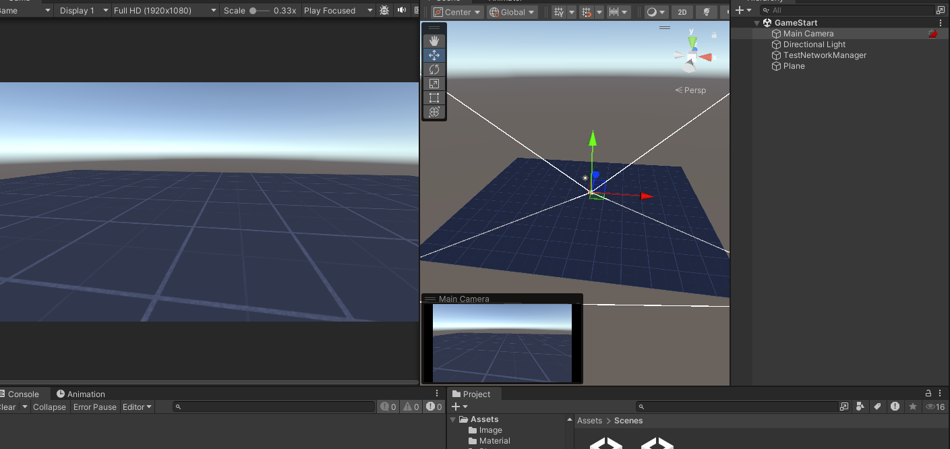Switch to the Console tab
The image size is (950, 449).
(24, 394)
